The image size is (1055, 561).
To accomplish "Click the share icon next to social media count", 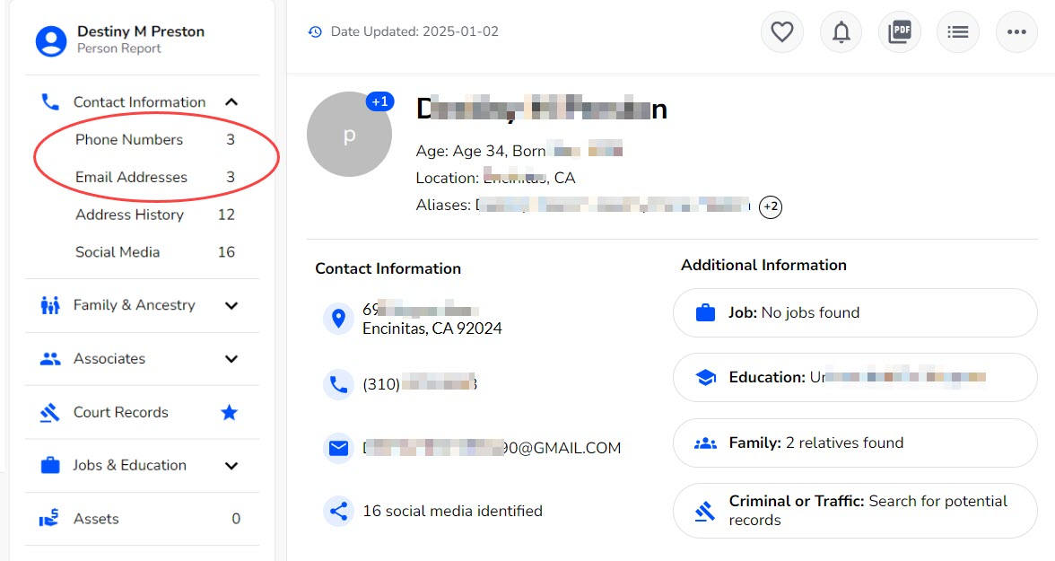I will tap(338, 511).
